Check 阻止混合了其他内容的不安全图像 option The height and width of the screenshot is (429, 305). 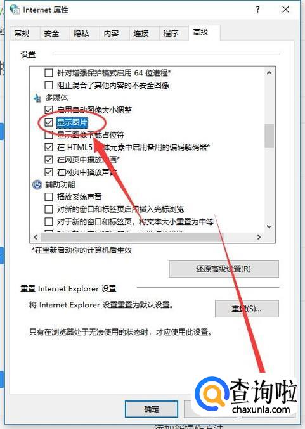click(x=49, y=85)
